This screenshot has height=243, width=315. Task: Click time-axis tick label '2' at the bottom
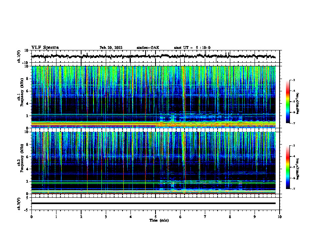[81, 217]
